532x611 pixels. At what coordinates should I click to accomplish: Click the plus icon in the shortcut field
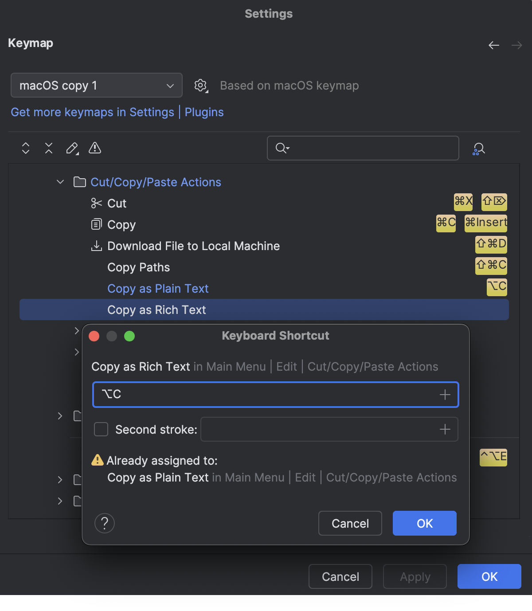[445, 394]
